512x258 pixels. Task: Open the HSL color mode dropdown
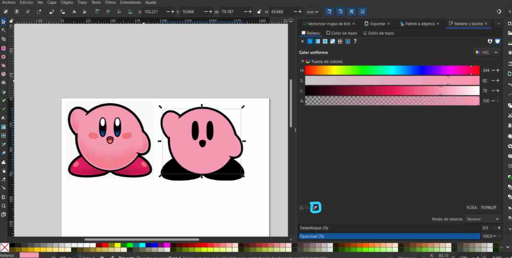[487, 52]
